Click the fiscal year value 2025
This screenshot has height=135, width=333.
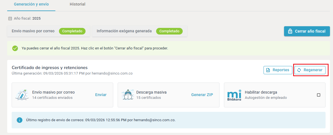click(x=37, y=19)
